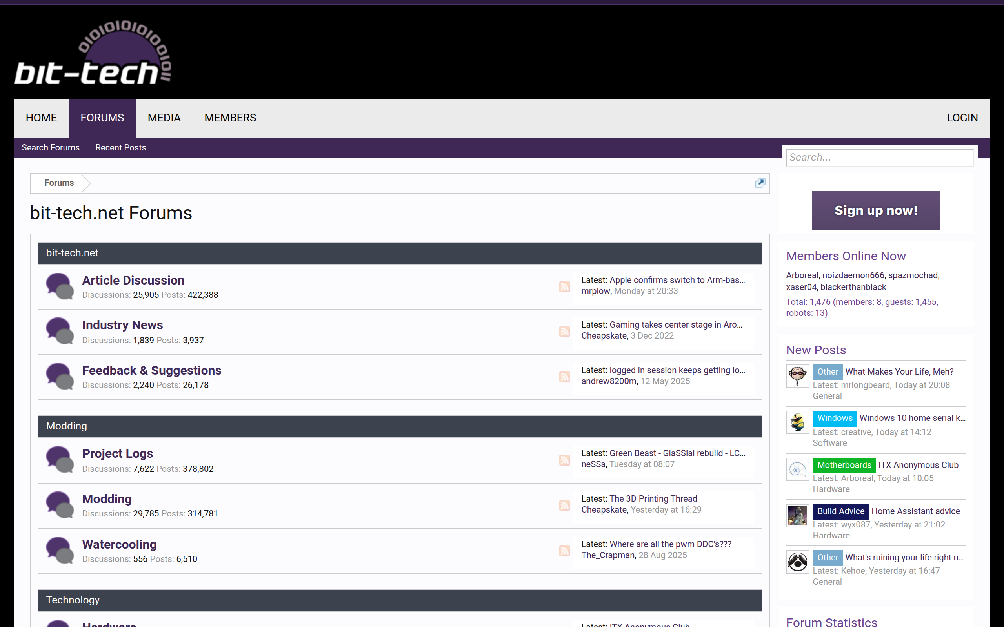Open online member blackerthanblack's profile
Image resolution: width=1004 pixels, height=627 pixels.
(x=853, y=287)
